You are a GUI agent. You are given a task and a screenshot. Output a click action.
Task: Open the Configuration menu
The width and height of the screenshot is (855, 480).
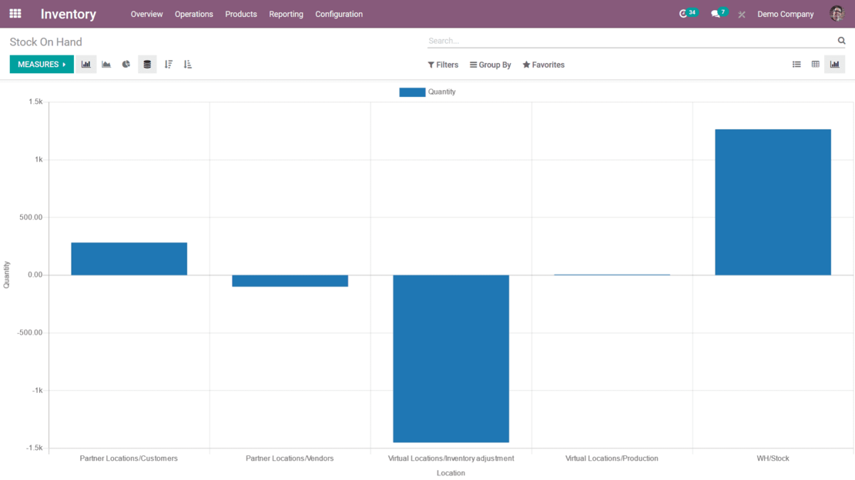(339, 14)
